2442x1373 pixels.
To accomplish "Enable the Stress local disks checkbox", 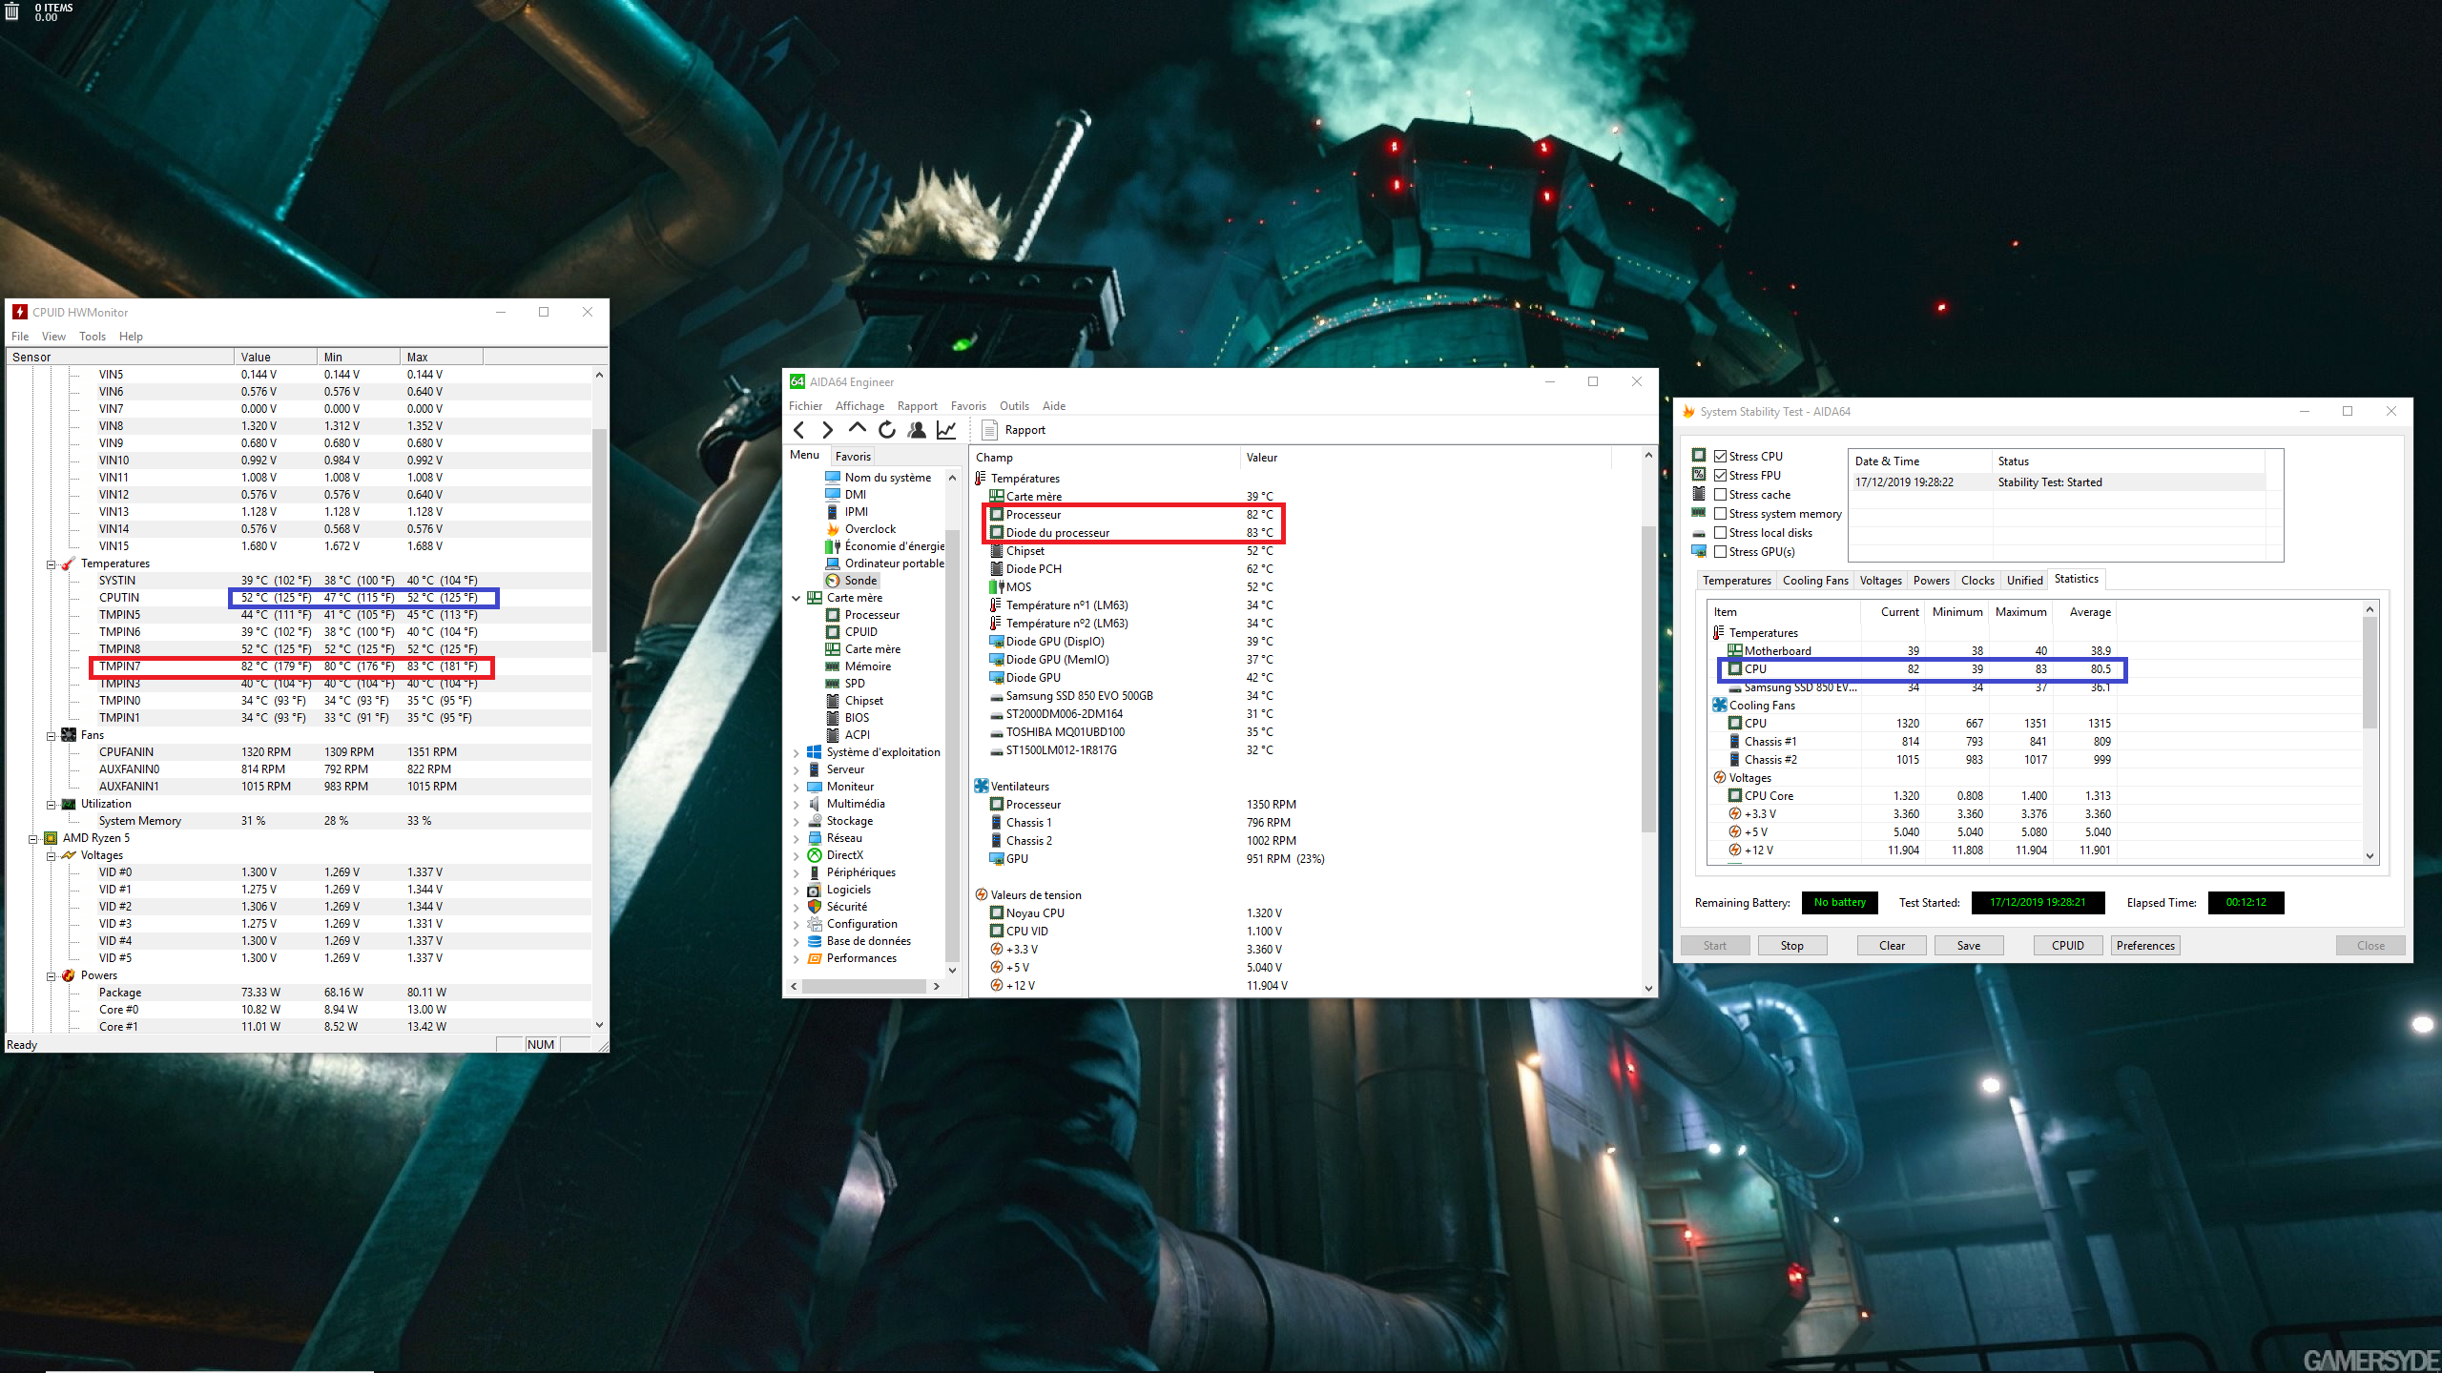I will point(1721,533).
